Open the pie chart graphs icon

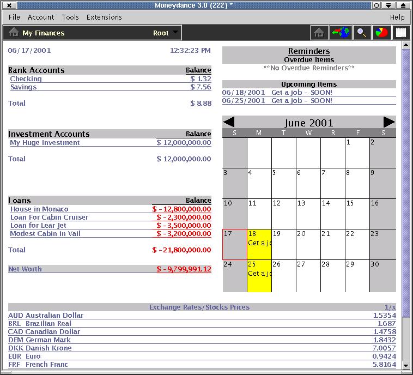point(381,33)
